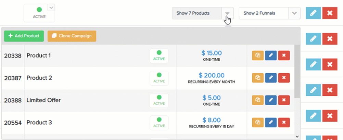The width and height of the screenshot is (343, 140).
Task: Toggle the ACTIVE status of Product 1
Action: (159, 56)
